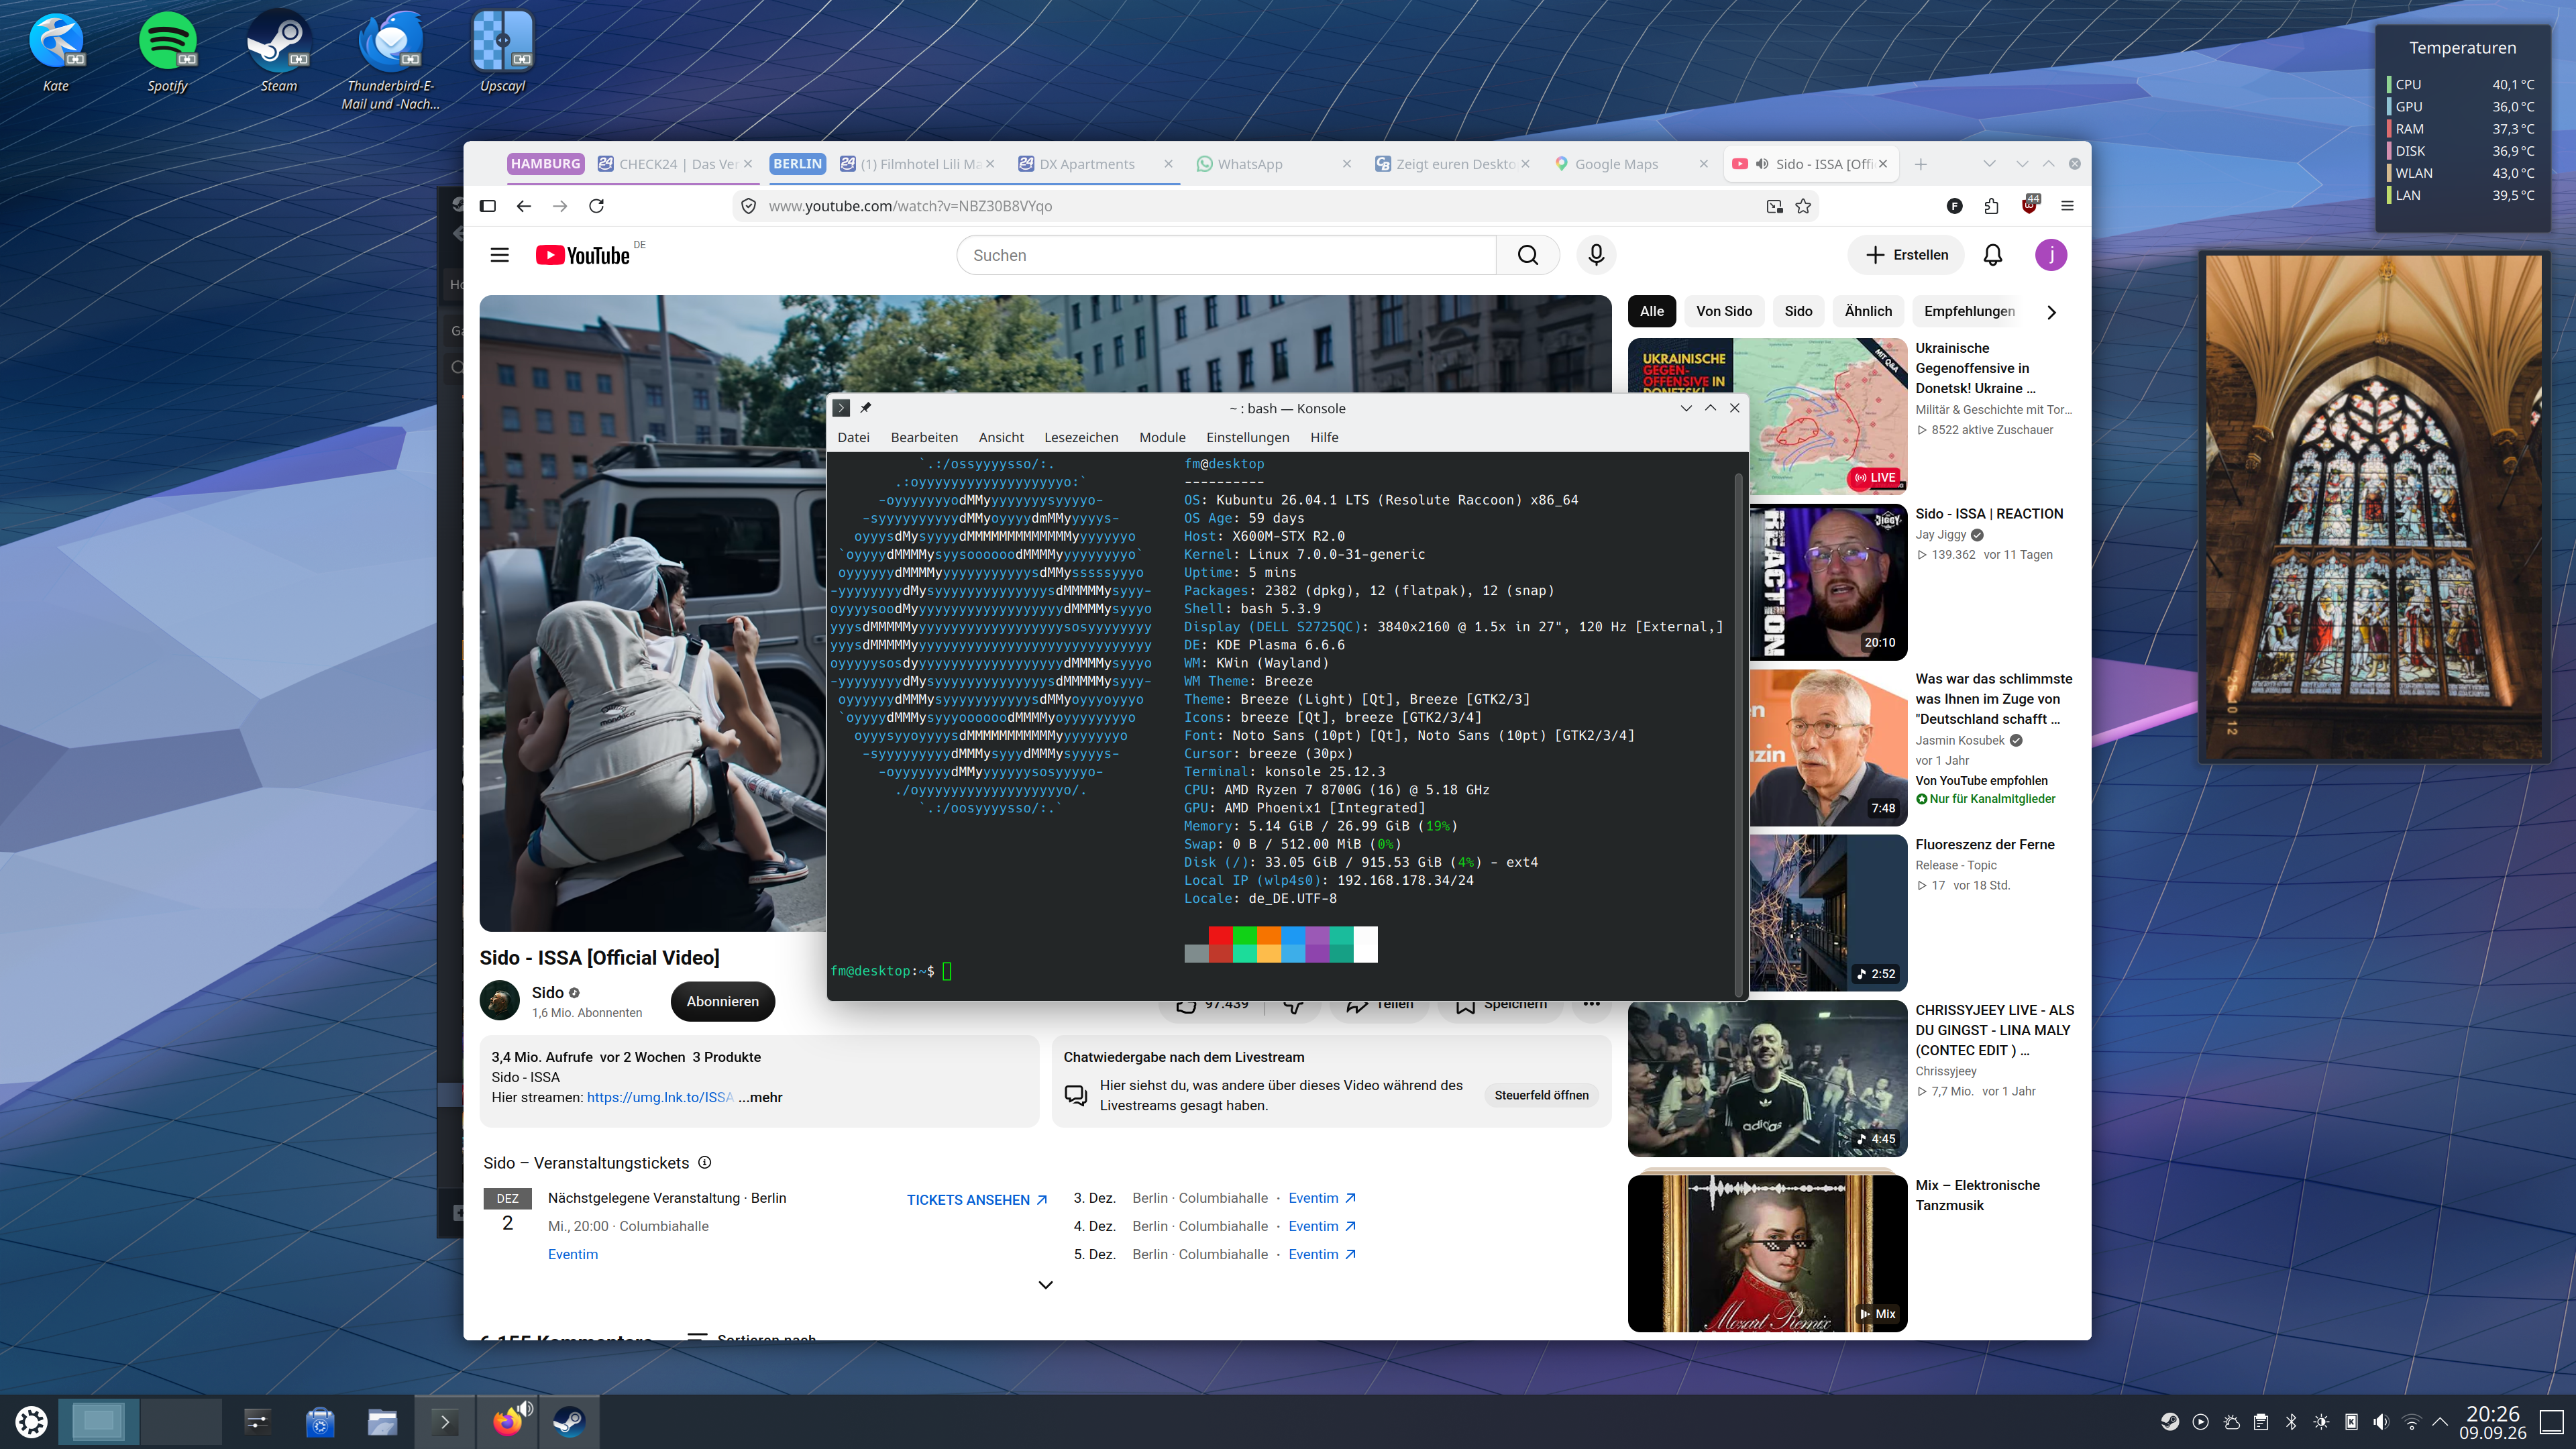Show more filter chips with right arrow

point(2051,312)
